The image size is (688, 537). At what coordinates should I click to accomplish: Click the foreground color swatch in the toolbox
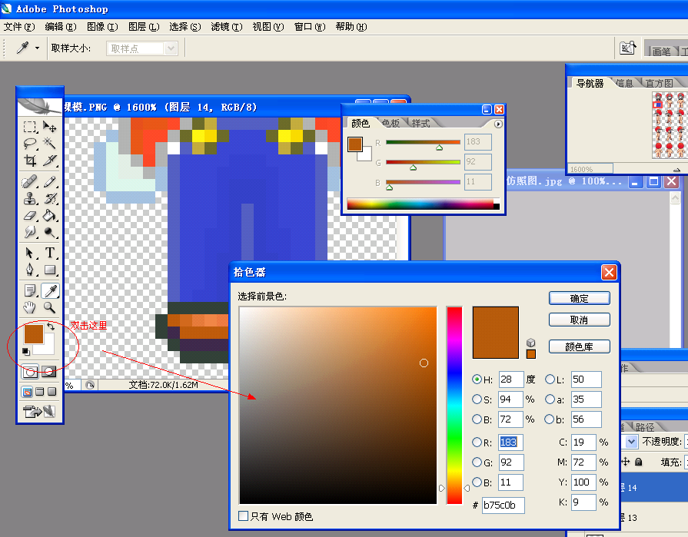pos(33,333)
